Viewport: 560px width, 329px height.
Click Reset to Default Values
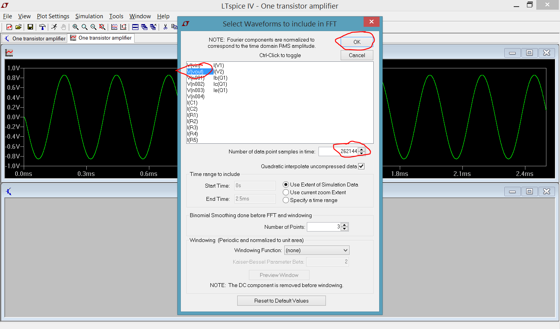pos(282,301)
